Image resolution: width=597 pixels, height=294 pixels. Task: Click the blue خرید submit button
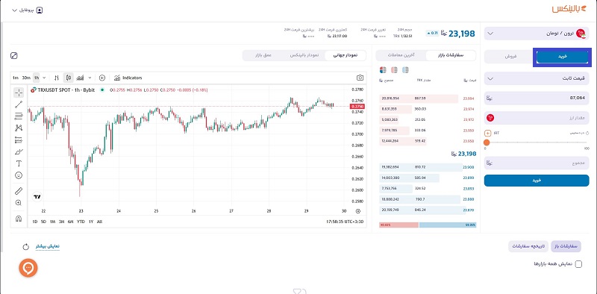[537, 181]
